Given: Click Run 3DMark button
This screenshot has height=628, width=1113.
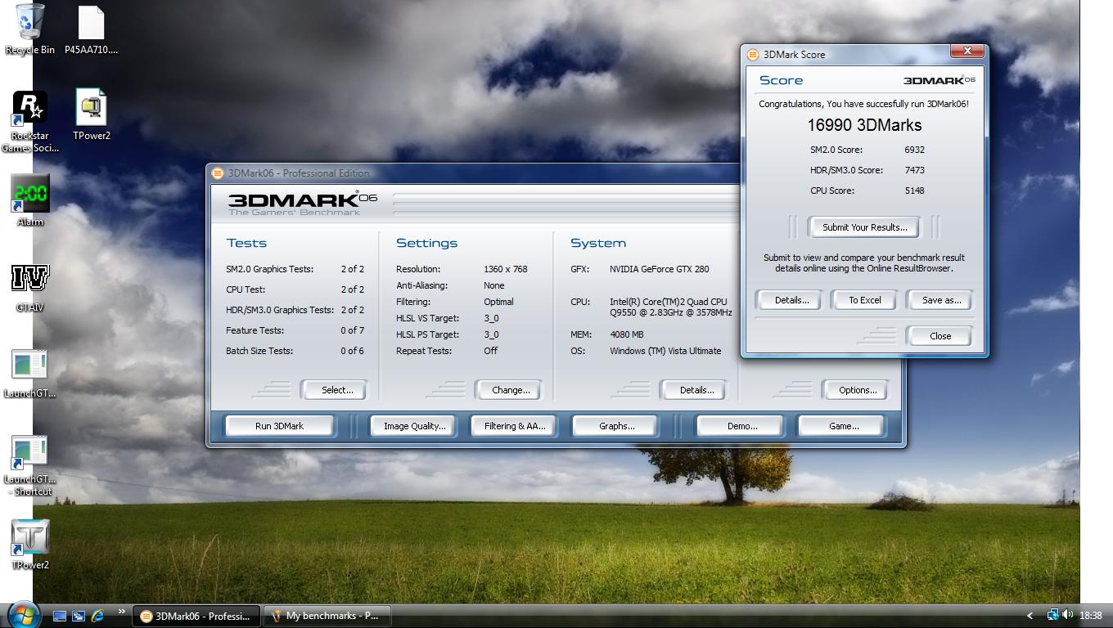Looking at the screenshot, I should [x=279, y=426].
